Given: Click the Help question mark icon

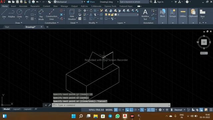Looking at the screenshot, I should [187, 2].
